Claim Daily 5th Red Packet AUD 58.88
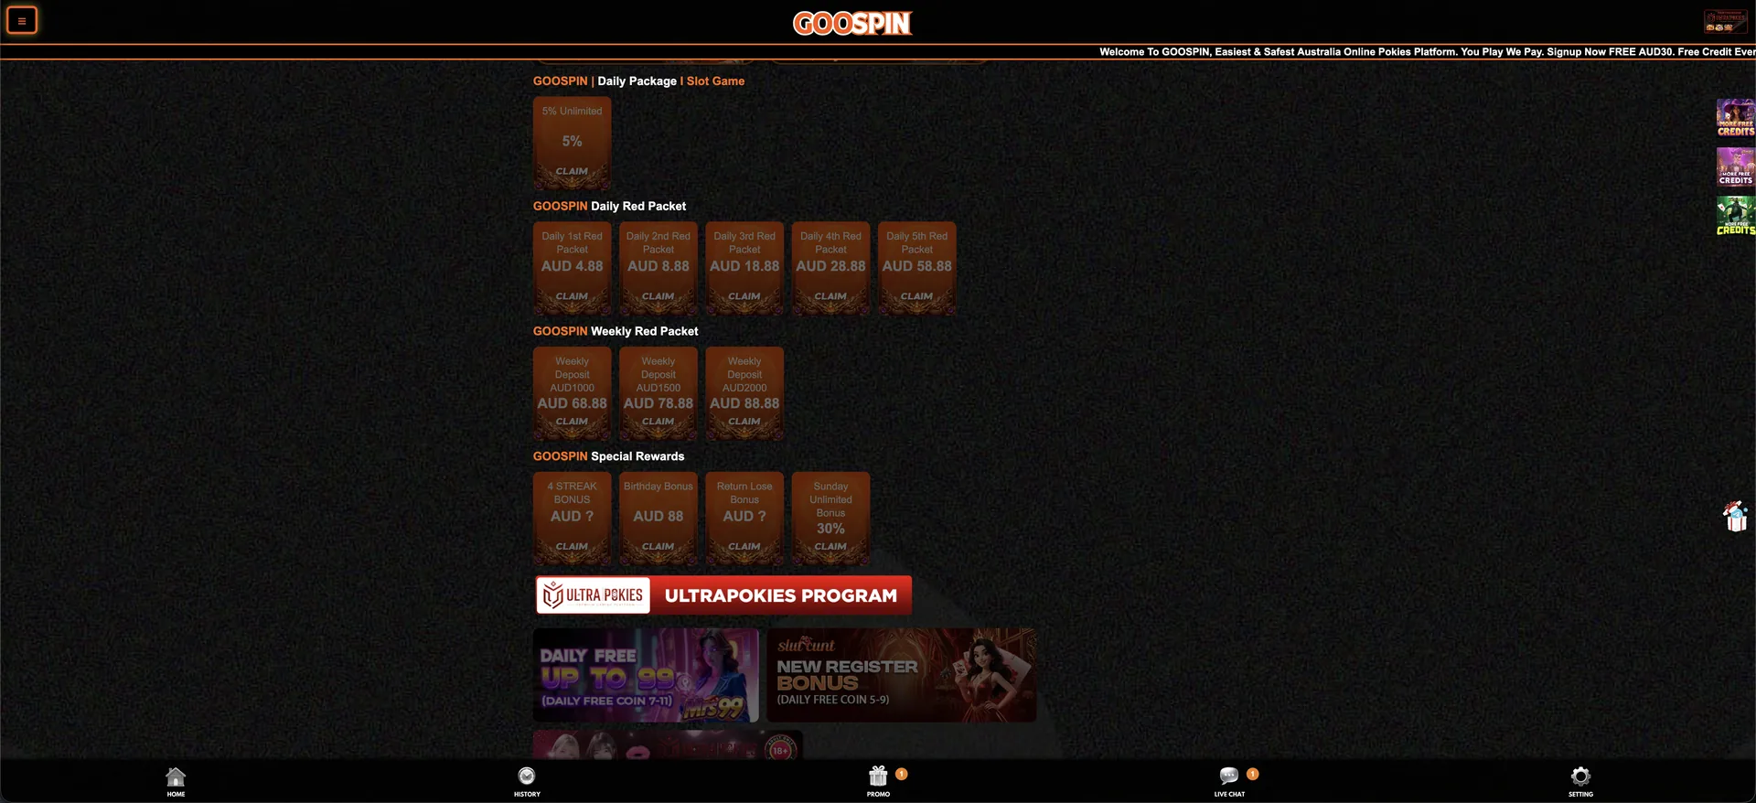The height and width of the screenshot is (803, 1756). 916,296
